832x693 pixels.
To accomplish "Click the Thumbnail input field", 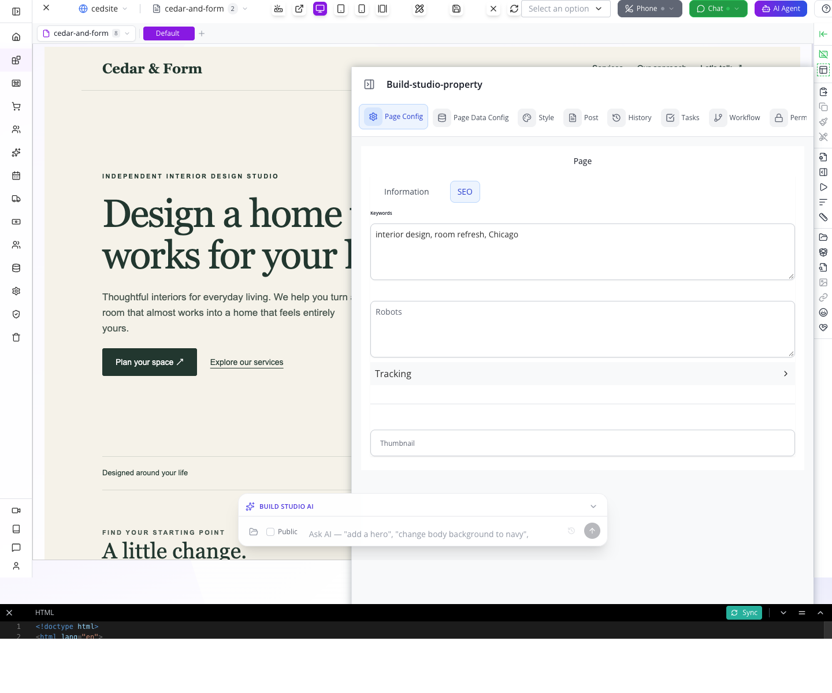I will tap(582, 443).
